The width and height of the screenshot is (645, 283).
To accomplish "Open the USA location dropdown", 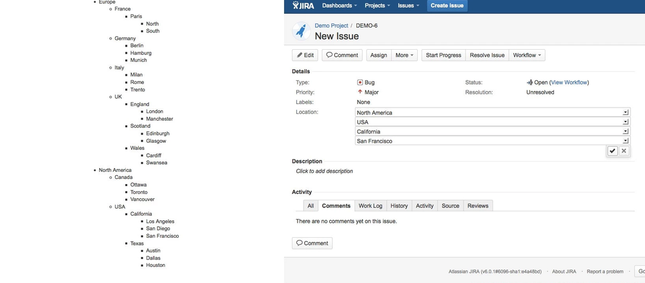I will tap(493, 122).
